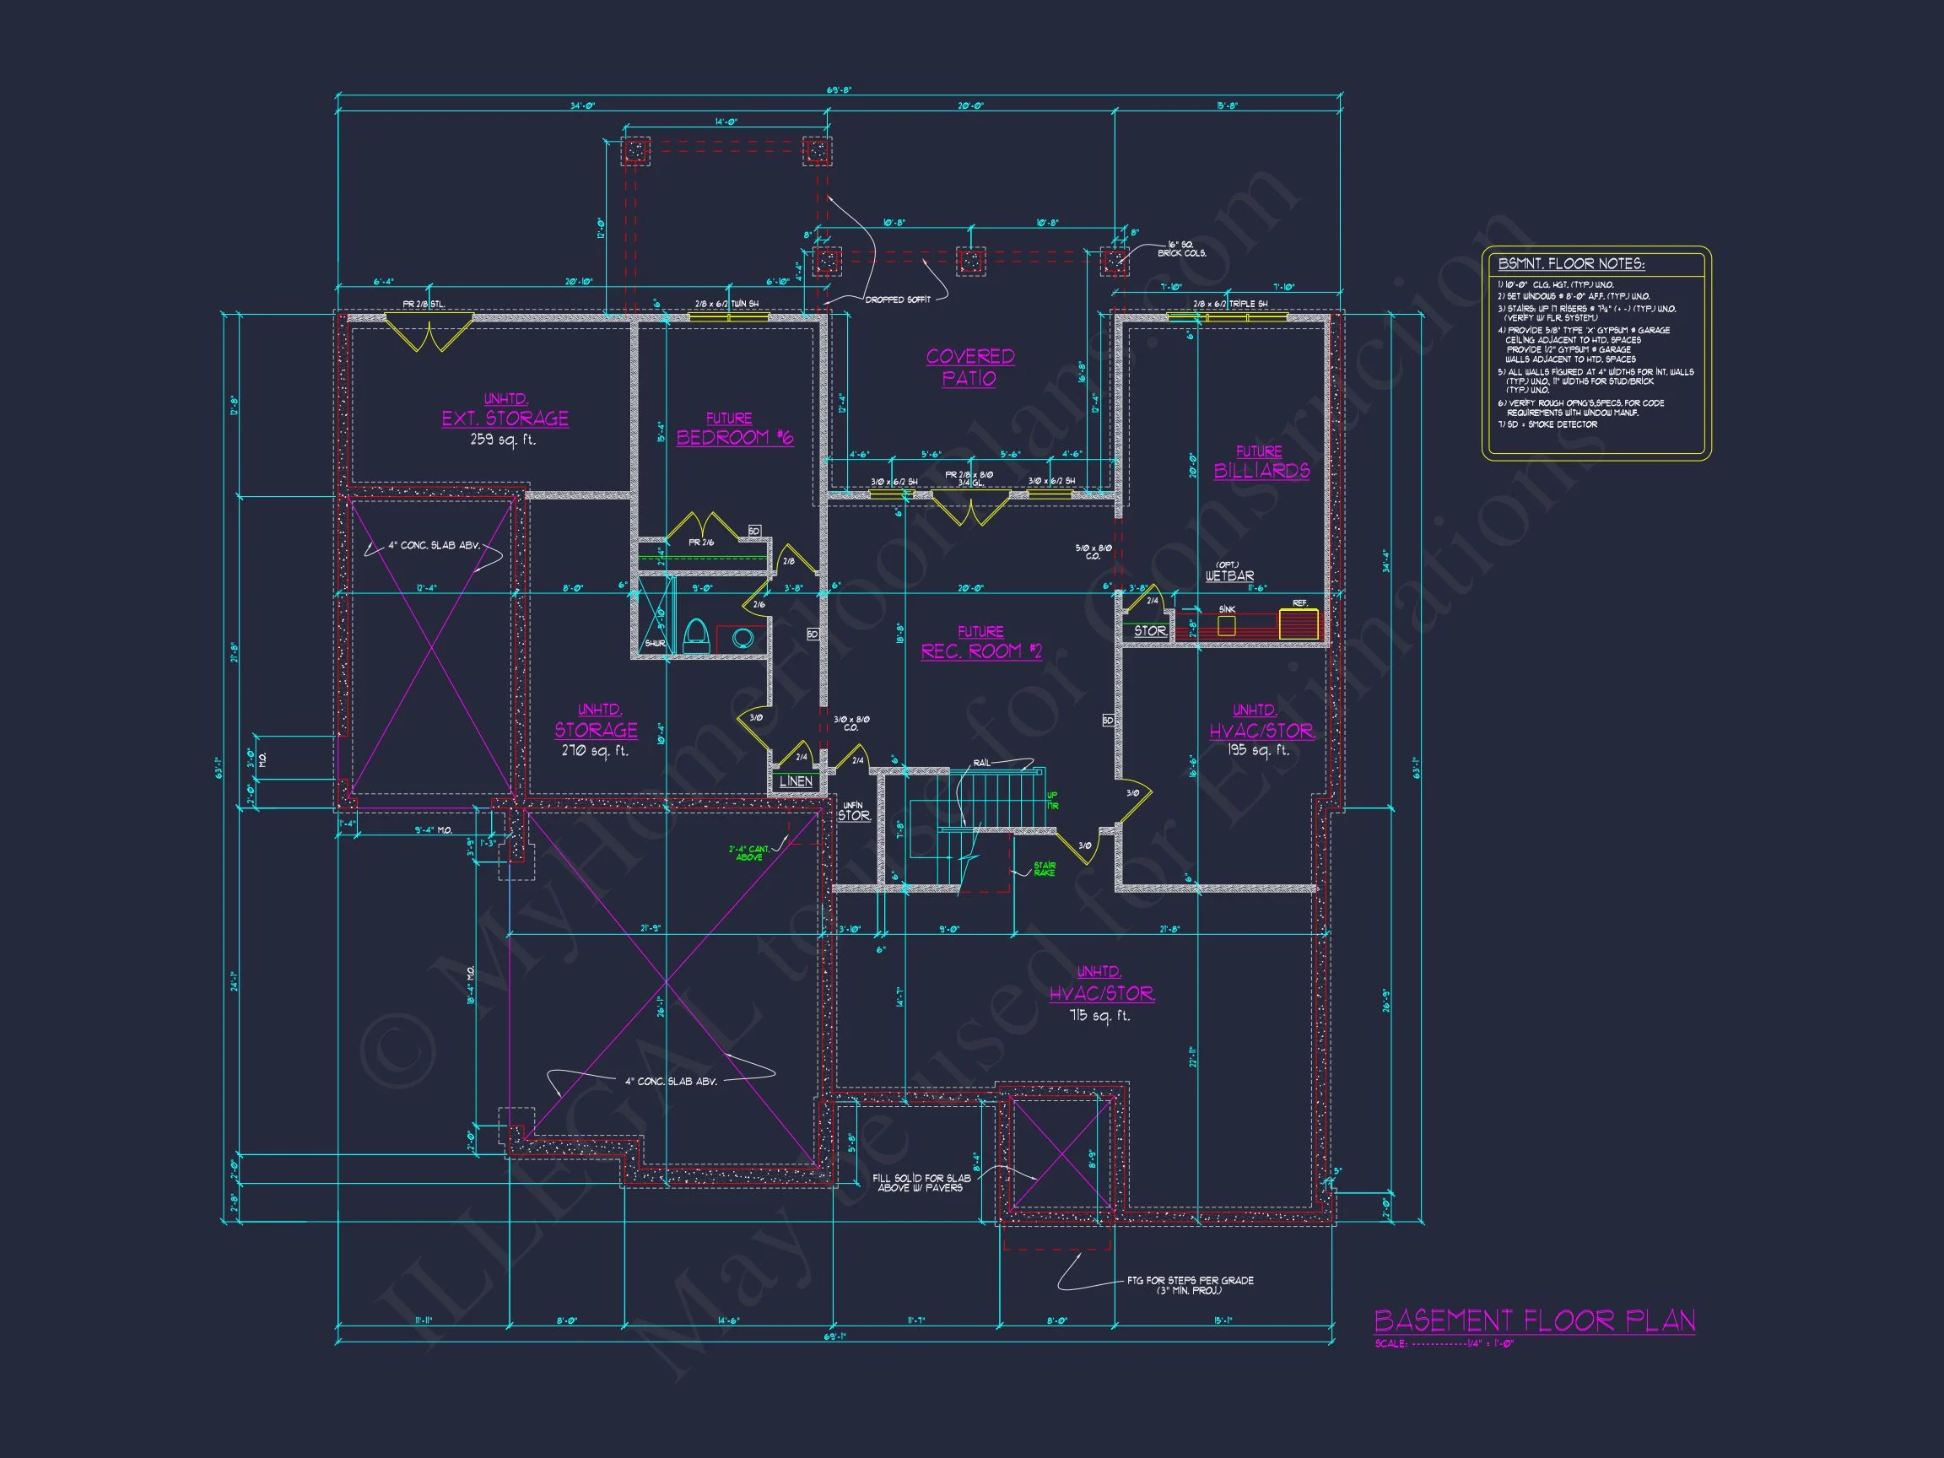The width and height of the screenshot is (1944, 1458).
Task: Click the LINEN closet label
Action: click(x=796, y=781)
